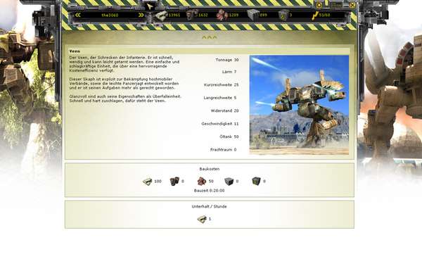Go to the next base with the right double-arrow

click(141, 15)
